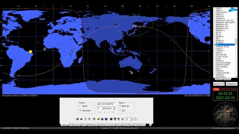Viewport: 239px width, 134px height.
Task: Click the envelope icon in the toolbar
Action: [x=81, y=119]
